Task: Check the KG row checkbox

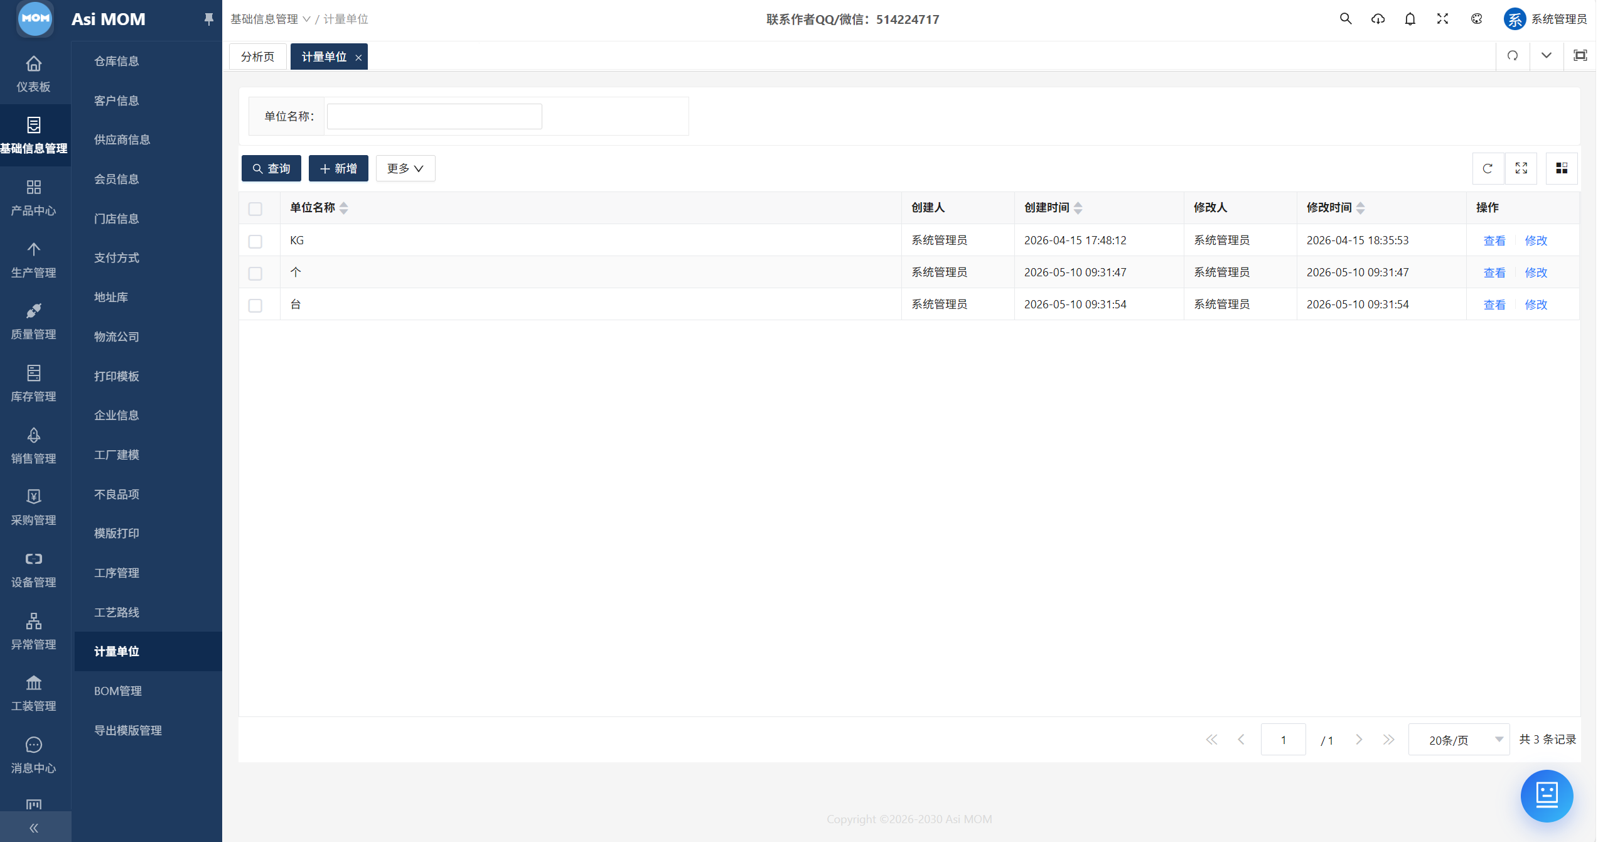Action: pyautogui.click(x=255, y=241)
